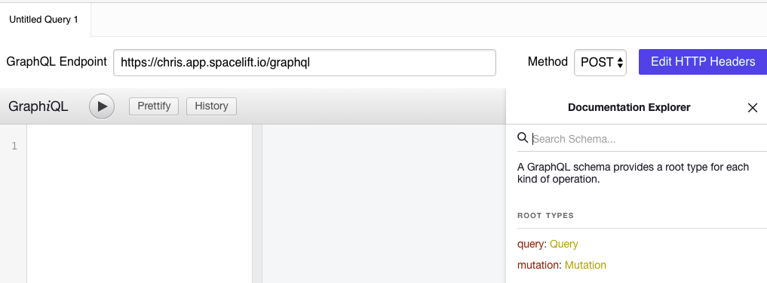Focus the GraphQL Endpoint URL field
The height and width of the screenshot is (283, 767).
(305, 63)
